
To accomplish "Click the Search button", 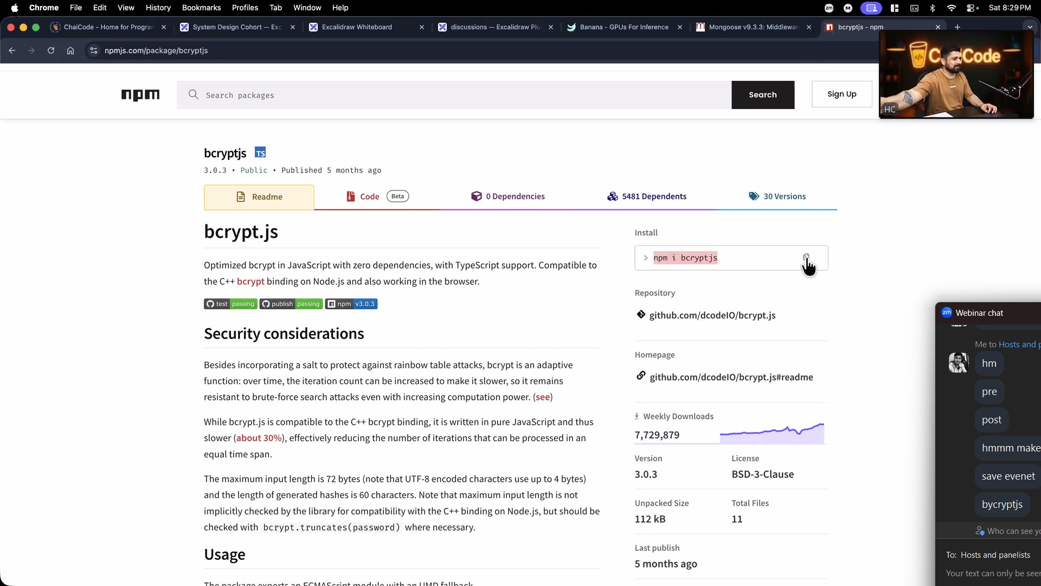I will coord(762,95).
